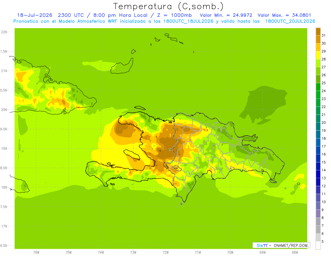The height and width of the screenshot is (256, 331).
Task: Click the legend value "14"
Action: click(x=324, y=170)
